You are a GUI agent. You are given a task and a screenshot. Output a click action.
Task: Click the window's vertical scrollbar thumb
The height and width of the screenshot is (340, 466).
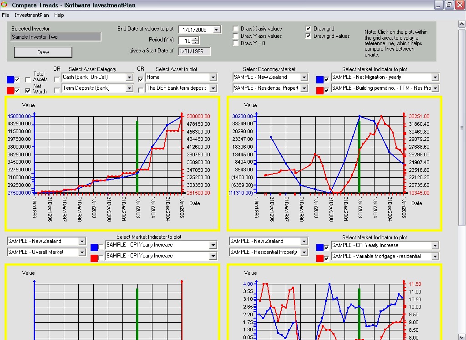(x=462, y=127)
